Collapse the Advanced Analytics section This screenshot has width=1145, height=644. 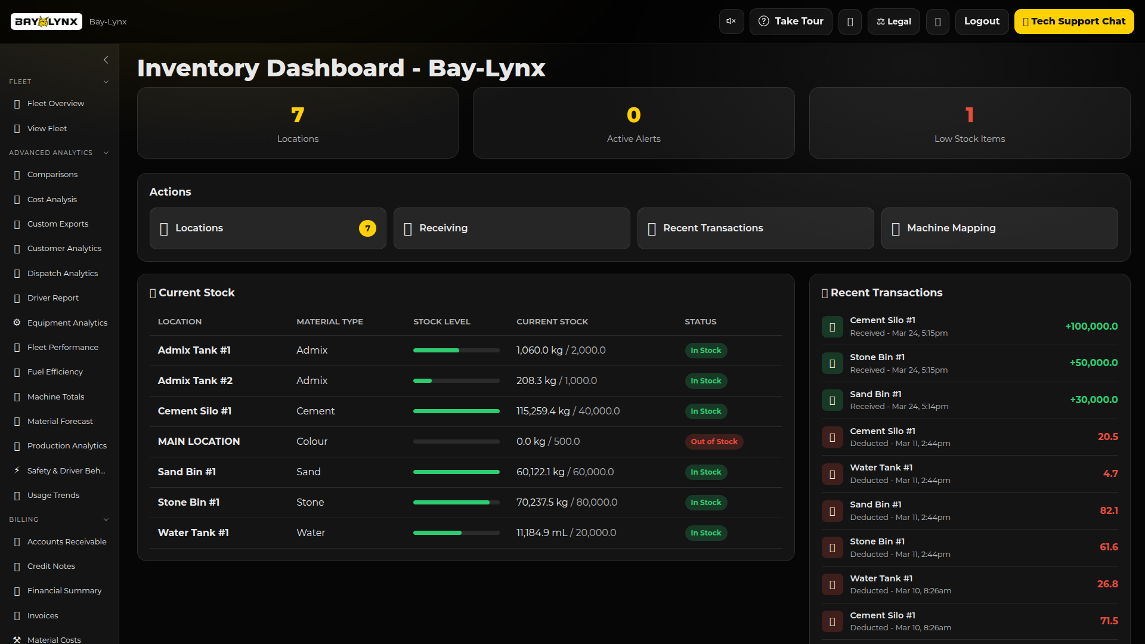[106, 153]
